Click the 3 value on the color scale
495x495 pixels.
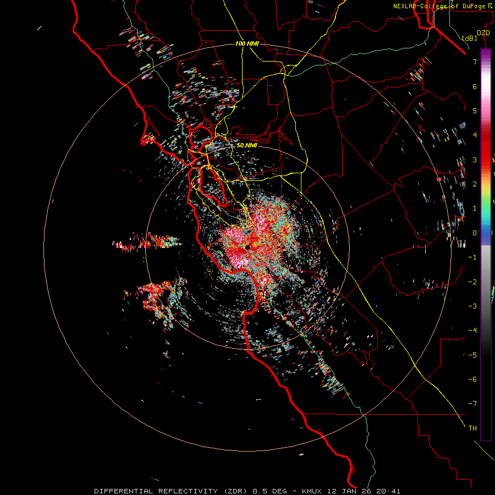coord(475,159)
